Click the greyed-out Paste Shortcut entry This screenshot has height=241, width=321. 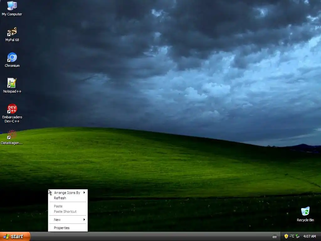point(68,212)
